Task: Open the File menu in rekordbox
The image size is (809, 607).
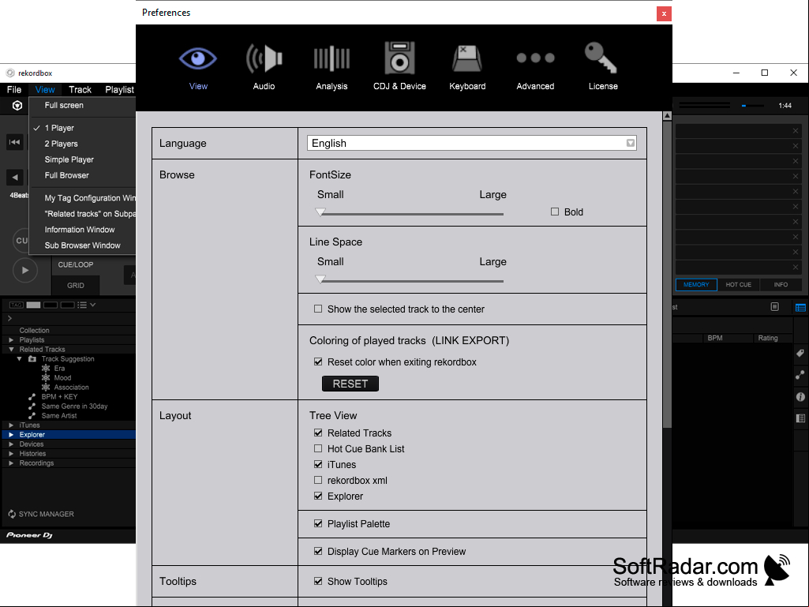Action: point(14,89)
